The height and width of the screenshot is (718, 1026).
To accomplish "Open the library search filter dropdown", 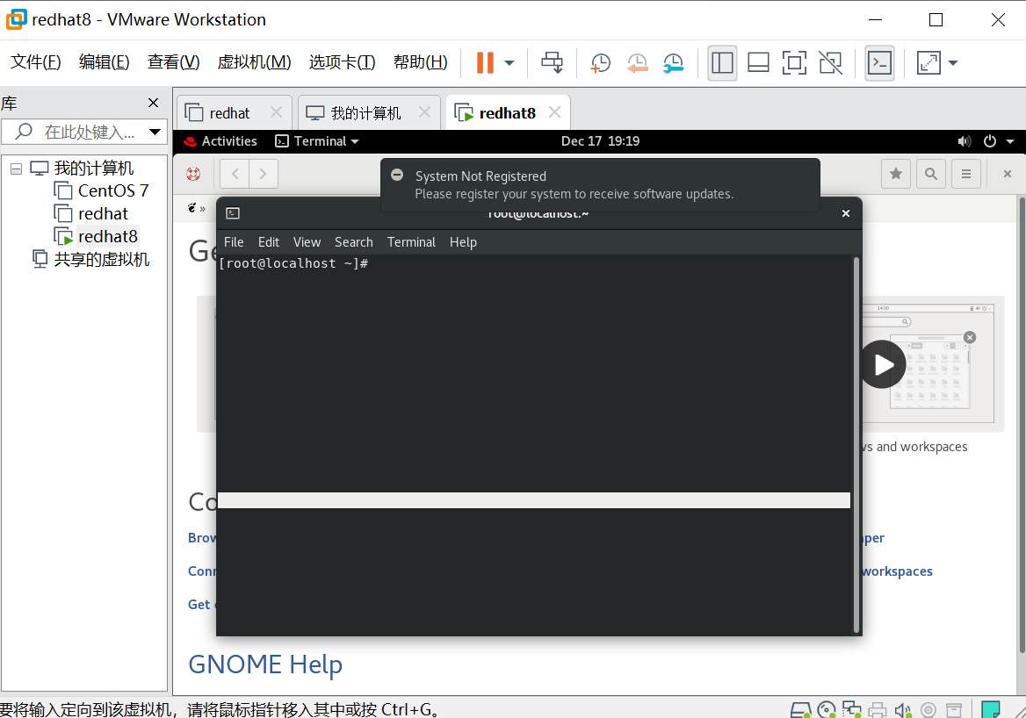I will click(x=155, y=132).
